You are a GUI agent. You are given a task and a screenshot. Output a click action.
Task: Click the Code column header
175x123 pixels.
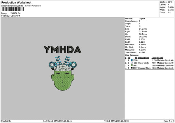pyautogui.click(x=154, y=57)
